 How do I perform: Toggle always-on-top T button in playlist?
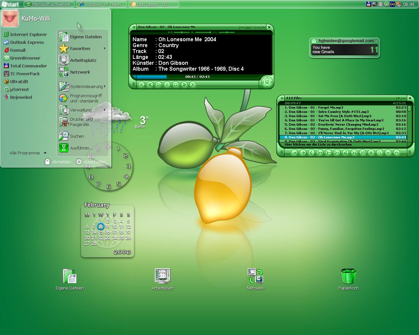click(x=398, y=98)
